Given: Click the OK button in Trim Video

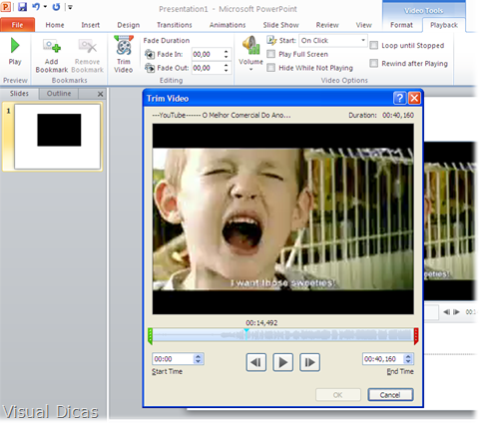Looking at the screenshot, I should point(337,395).
